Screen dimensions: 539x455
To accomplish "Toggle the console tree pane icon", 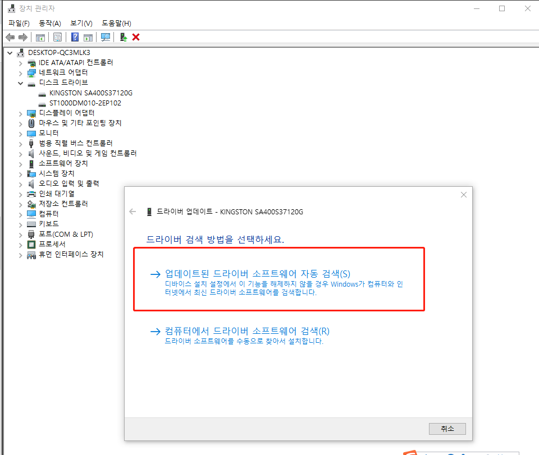I will click(x=39, y=37).
